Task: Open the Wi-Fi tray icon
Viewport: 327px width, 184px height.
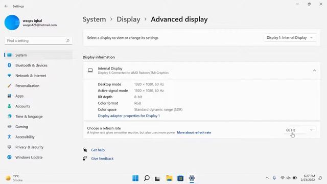Action: (x=283, y=178)
